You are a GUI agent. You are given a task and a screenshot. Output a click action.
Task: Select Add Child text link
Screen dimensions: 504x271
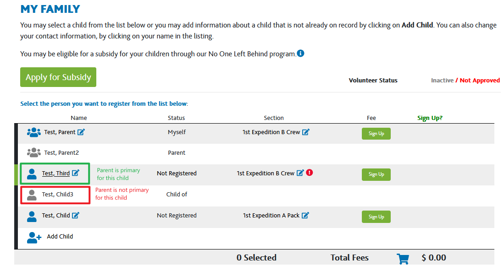pos(60,236)
